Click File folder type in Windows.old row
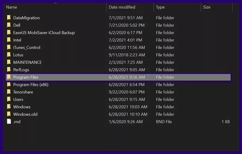242x154 pixels. pos(165,114)
